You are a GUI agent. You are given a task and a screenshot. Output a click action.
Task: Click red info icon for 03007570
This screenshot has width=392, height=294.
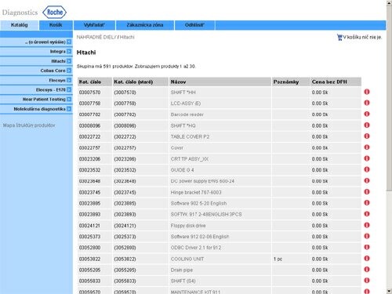pos(367,92)
